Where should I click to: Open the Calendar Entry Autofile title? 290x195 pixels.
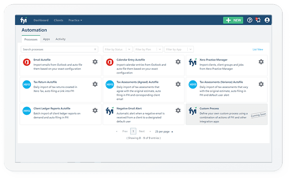131,60
